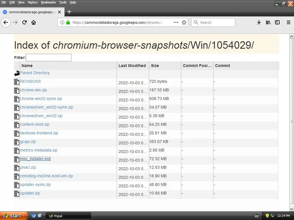
Task: Click the Parent Directory back-arrow icon
Action: pyautogui.click(x=17, y=73)
